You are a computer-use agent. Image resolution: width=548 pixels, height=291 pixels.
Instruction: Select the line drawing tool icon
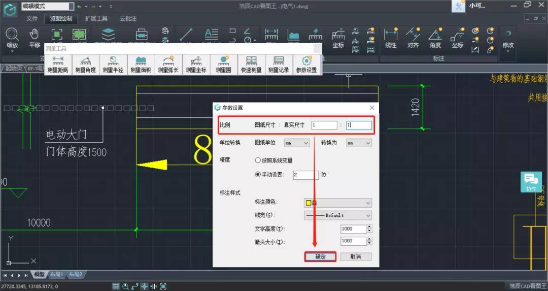click(x=186, y=35)
